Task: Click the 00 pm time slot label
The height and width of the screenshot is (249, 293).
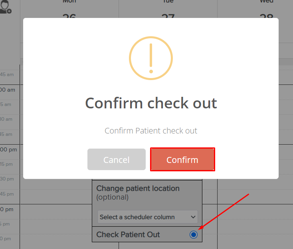Action: 8,149
